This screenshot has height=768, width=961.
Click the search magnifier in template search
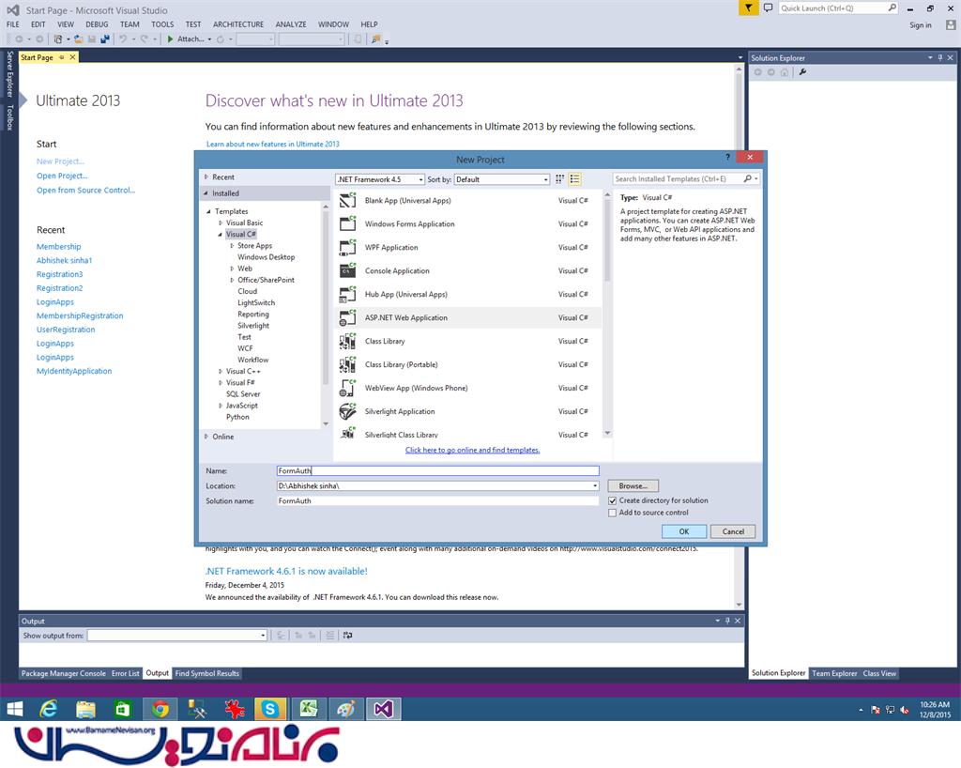click(x=748, y=179)
